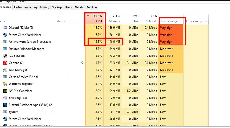230x128 pixels.
Task: Click the Desktop Window Manager icon
Action: point(5,49)
